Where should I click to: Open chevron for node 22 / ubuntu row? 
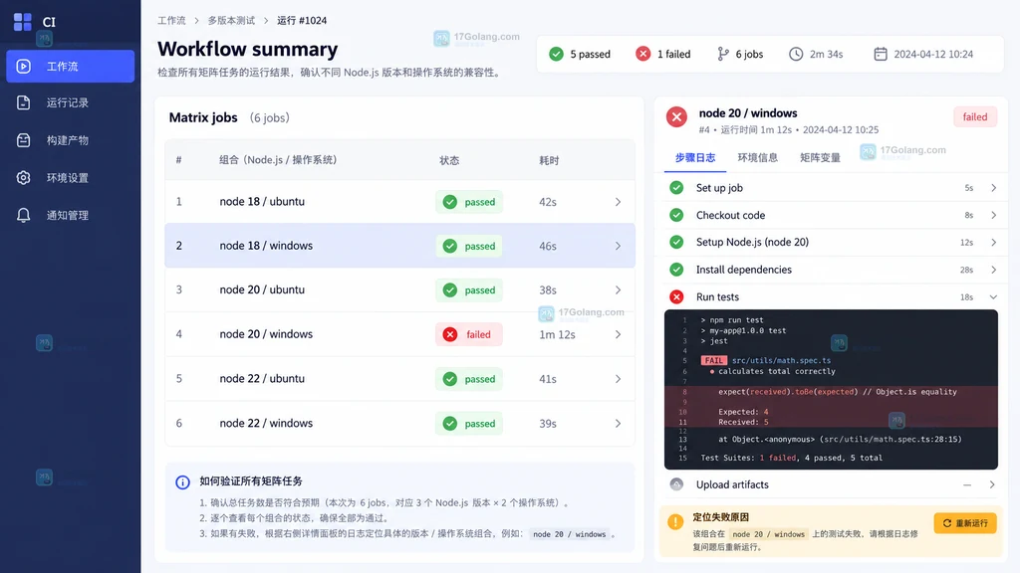click(x=618, y=379)
